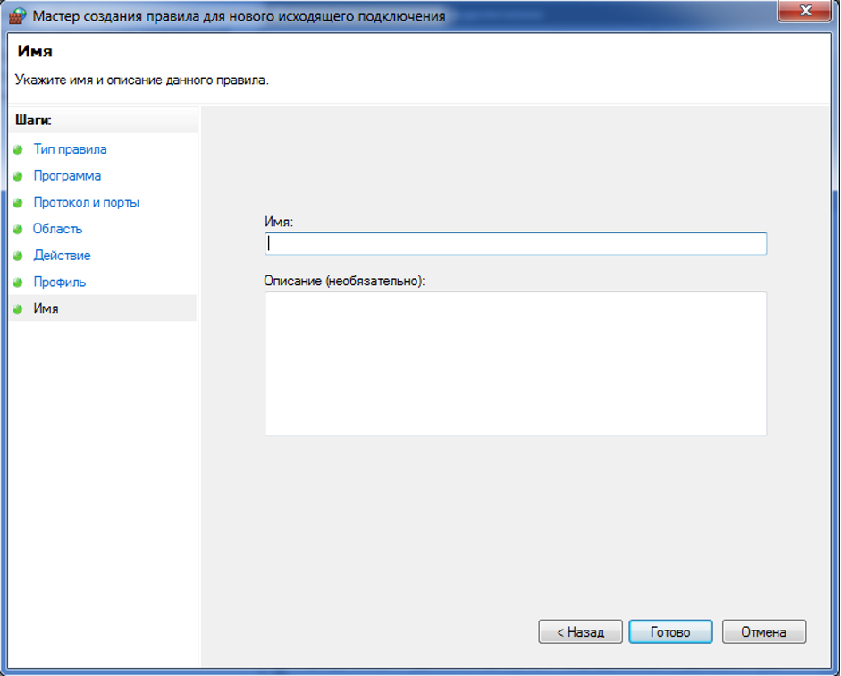Click the firewall icon in the title bar
The width and height of the screenshot is (841, 676).
[x=18, y=16]
